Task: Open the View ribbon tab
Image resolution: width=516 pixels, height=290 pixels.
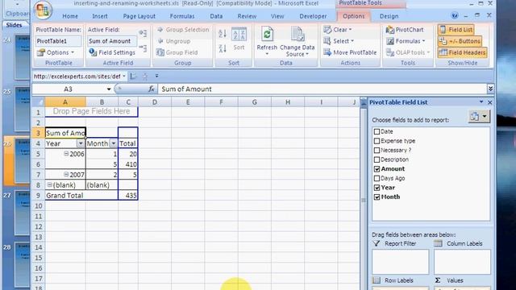Action: 277,16
